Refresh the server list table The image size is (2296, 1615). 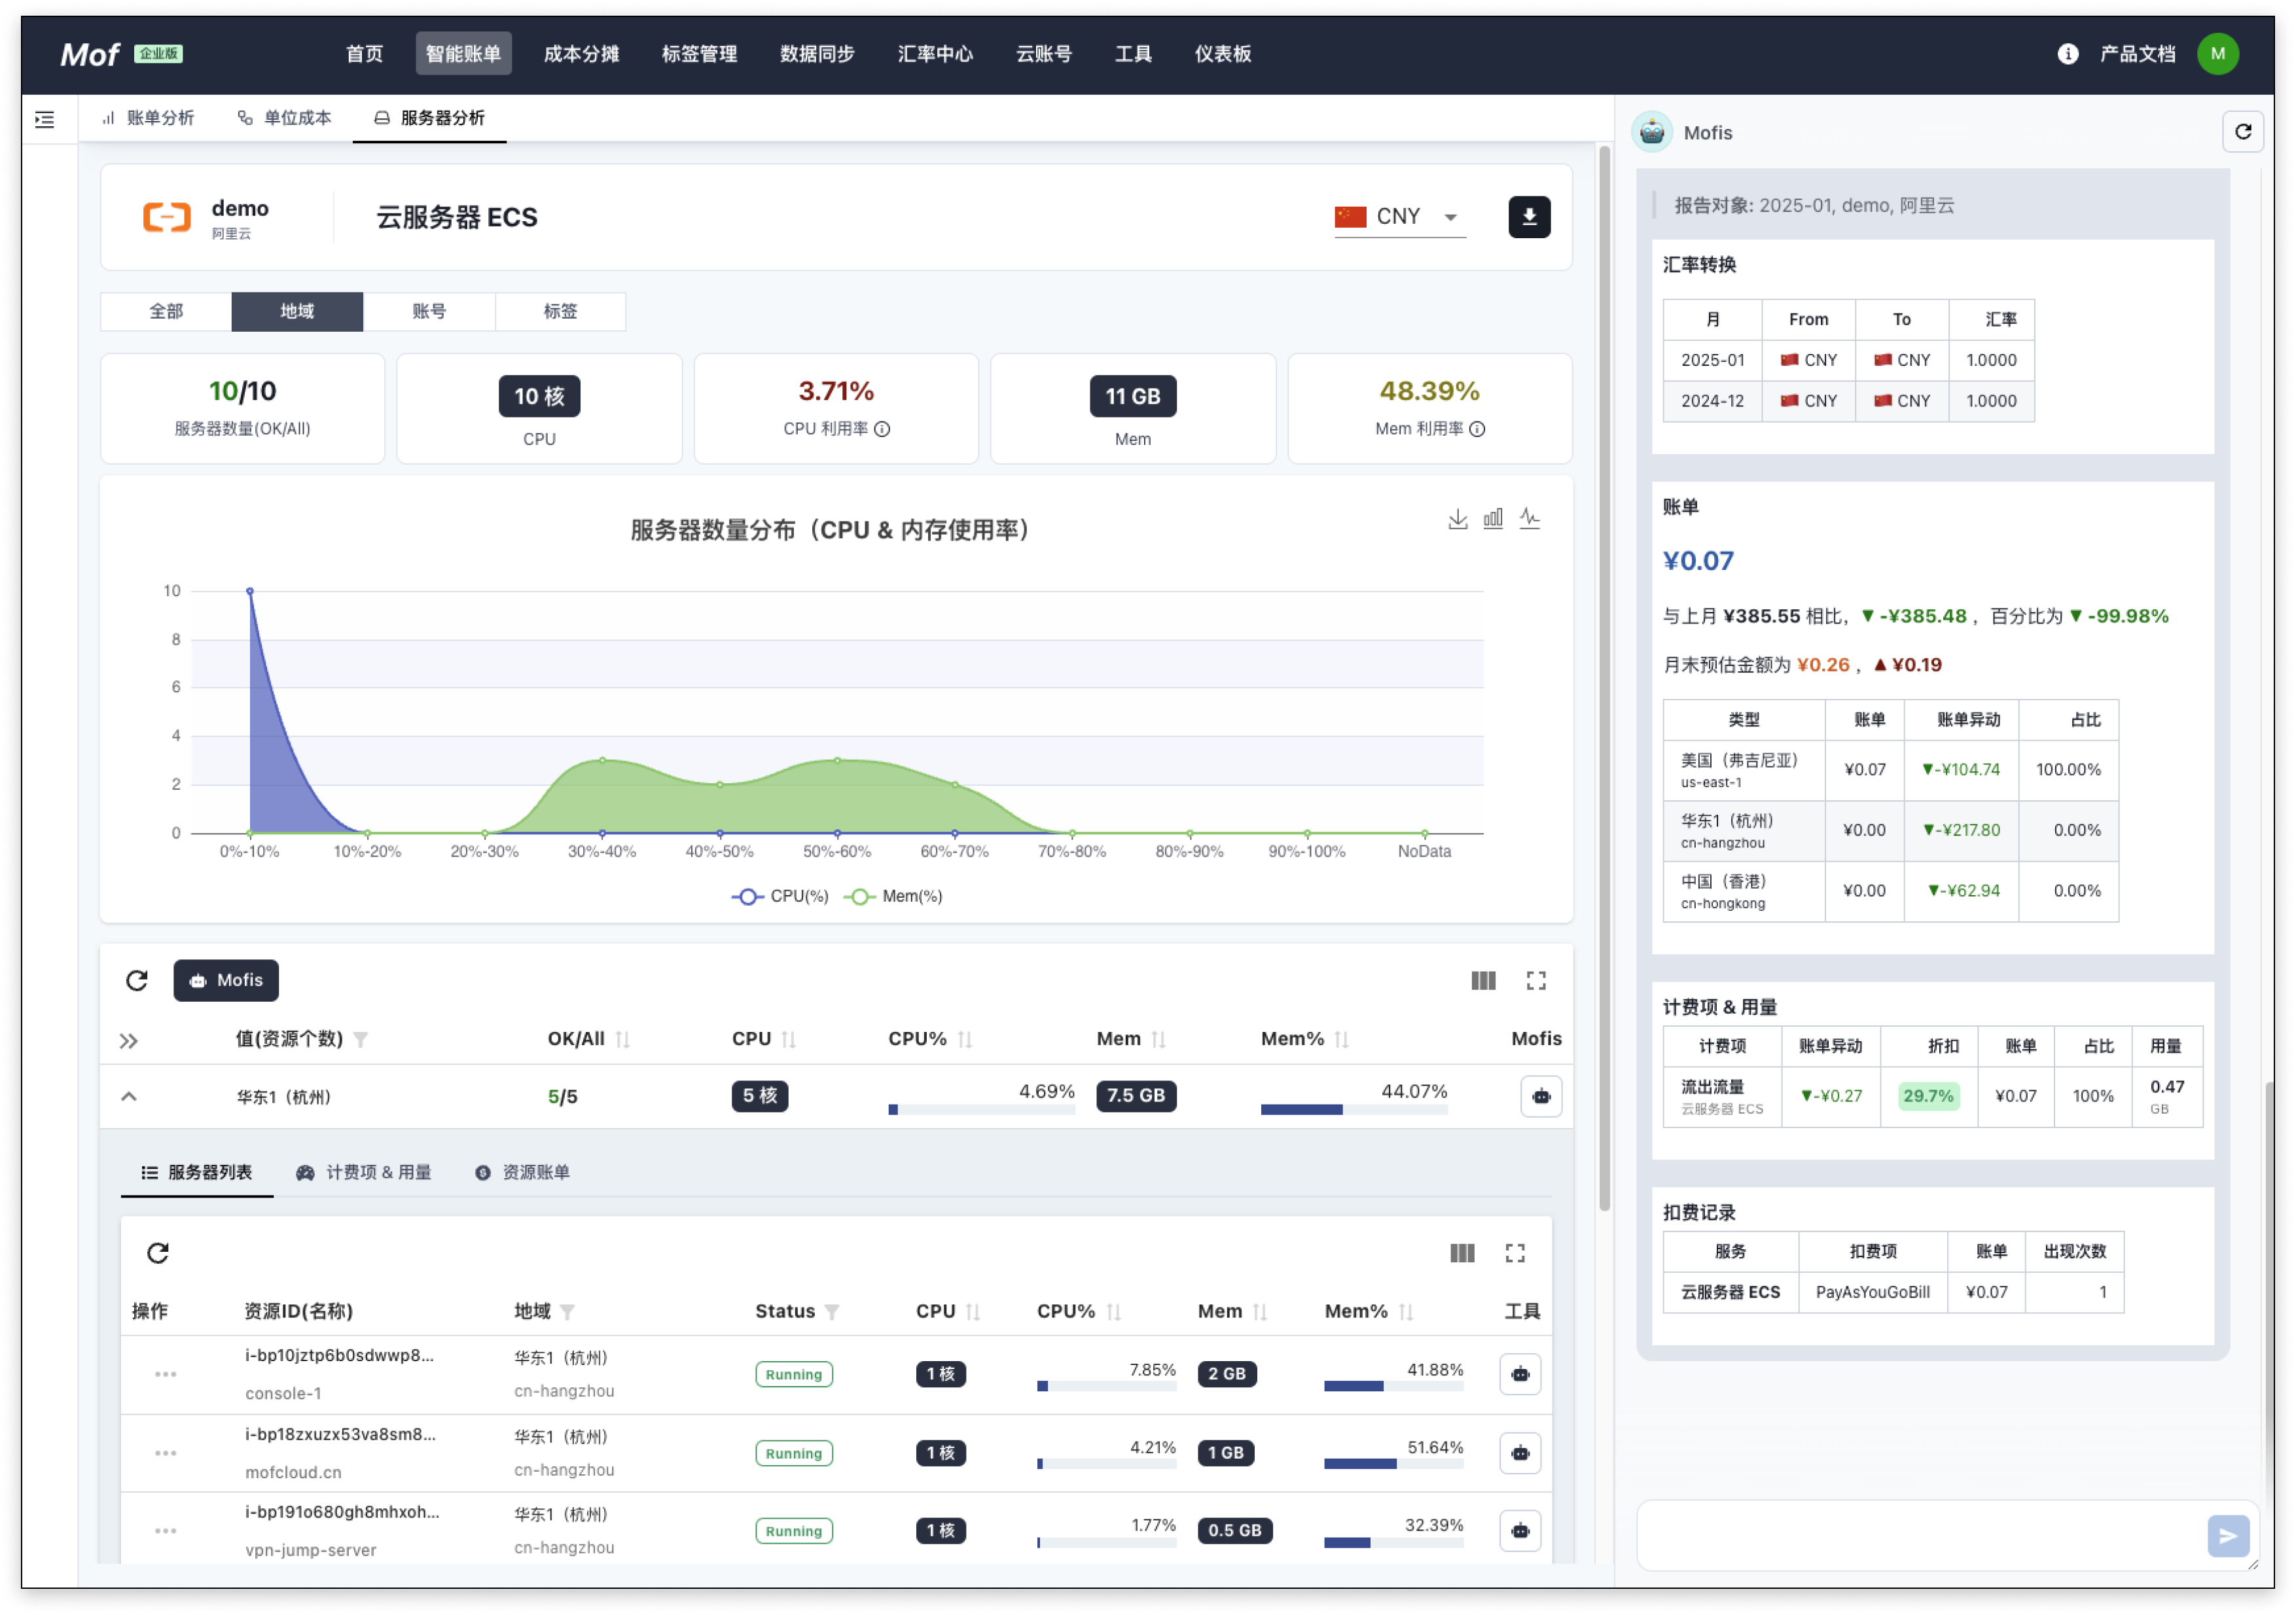(x=158, y=1253)
